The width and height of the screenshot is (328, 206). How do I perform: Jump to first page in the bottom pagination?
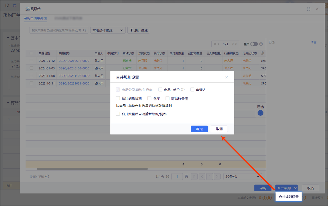(x=194, y=176)
